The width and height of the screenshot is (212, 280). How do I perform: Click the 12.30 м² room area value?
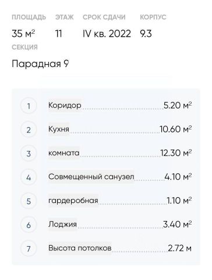point(176,153)
